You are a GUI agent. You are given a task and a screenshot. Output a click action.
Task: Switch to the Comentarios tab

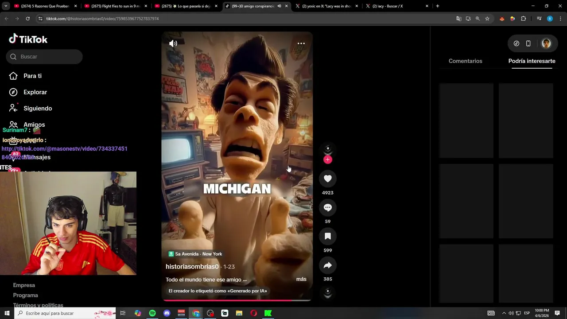tap(465, 61)
